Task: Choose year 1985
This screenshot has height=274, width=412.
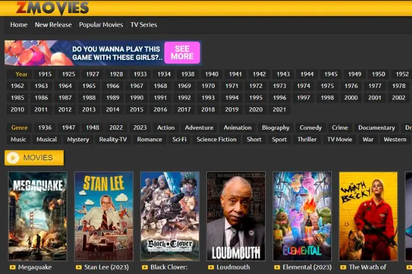Action: 18,98
